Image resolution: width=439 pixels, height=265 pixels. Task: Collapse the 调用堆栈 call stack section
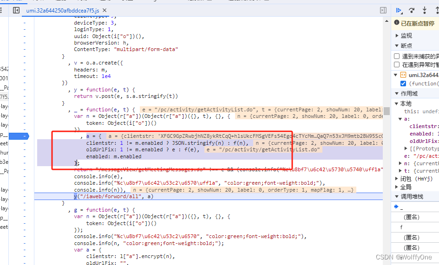[397, 196]
